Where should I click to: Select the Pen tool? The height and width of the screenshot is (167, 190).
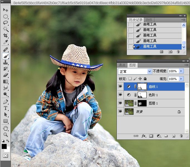tap(6, 102)
